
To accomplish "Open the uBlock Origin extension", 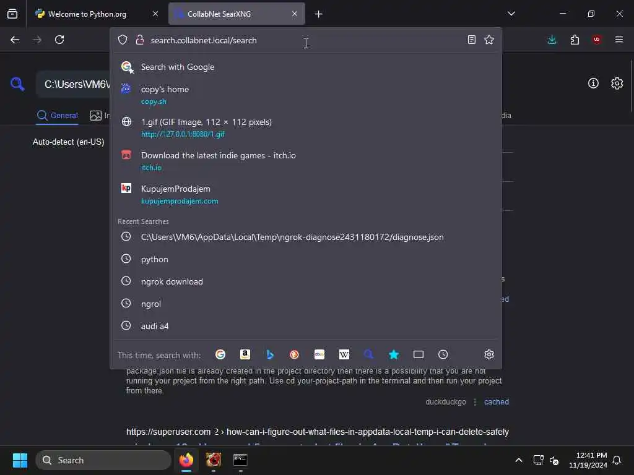I will click(x=597, y=40).
